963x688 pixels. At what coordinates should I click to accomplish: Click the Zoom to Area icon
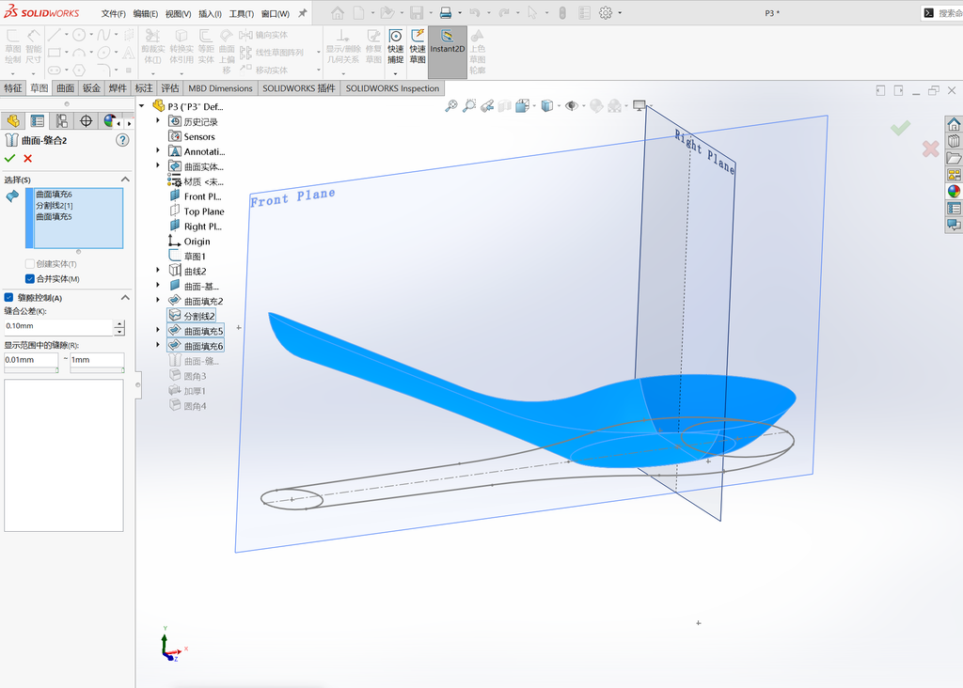[469, 106]
